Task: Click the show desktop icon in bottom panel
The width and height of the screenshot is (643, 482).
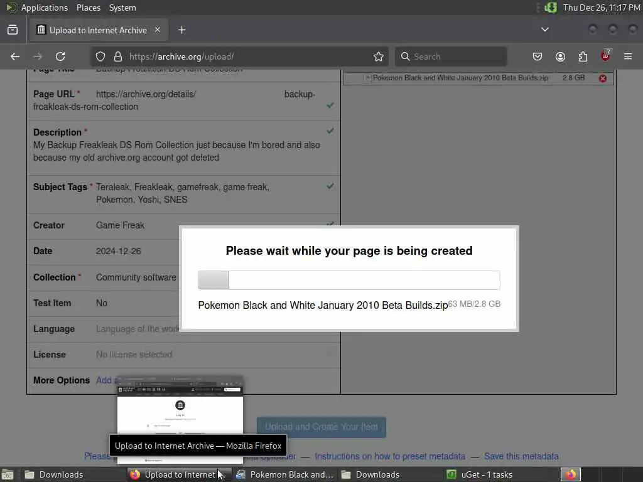Action: [8, 474]
